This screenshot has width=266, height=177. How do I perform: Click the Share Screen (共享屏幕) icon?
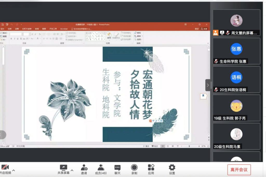(x=63, y=168)
